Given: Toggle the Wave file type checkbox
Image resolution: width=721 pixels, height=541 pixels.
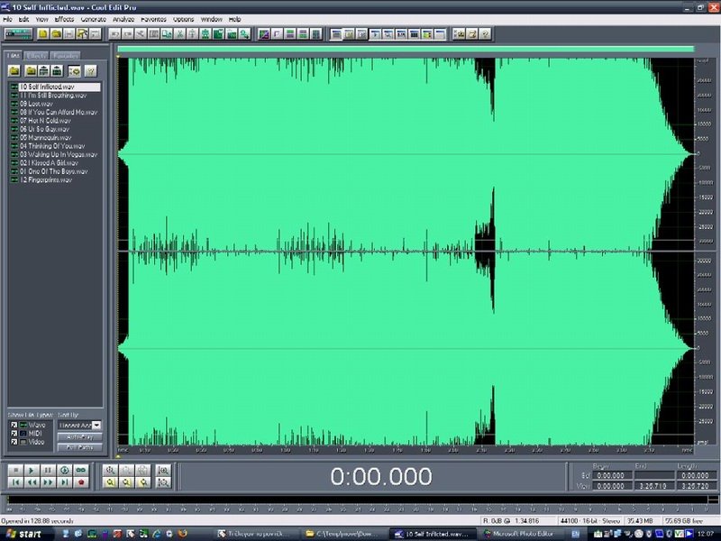Looking at the screenshot, I should point(14,425).
